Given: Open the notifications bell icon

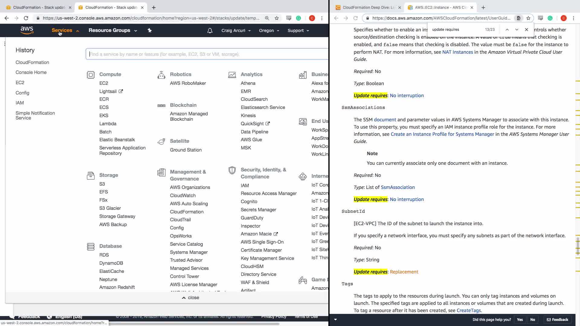Looking at the screenshot, I should pos(210,30).
